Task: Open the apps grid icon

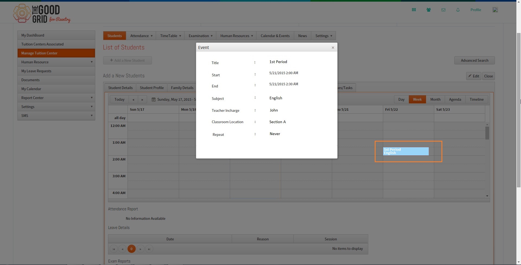Action: point(414,10)
